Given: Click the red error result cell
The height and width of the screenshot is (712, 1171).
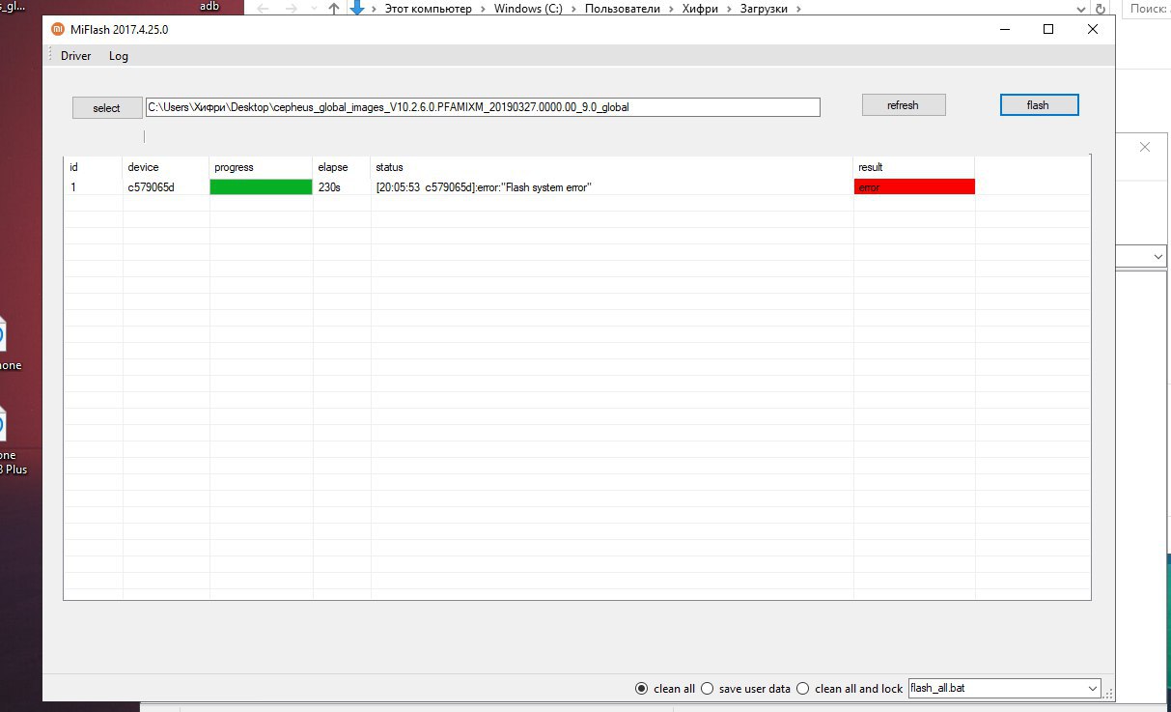Looking at the screenshot, I should pos(914,187).
